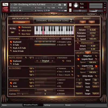The image size is (108, 108).
Task: Adjust the Ensemble Detune slider
Action: click(45, 94)
